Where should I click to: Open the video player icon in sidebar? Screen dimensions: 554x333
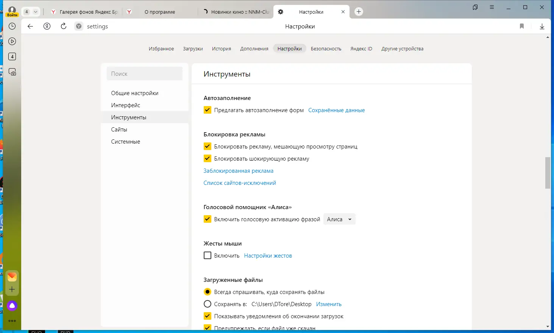coord(12,41)
